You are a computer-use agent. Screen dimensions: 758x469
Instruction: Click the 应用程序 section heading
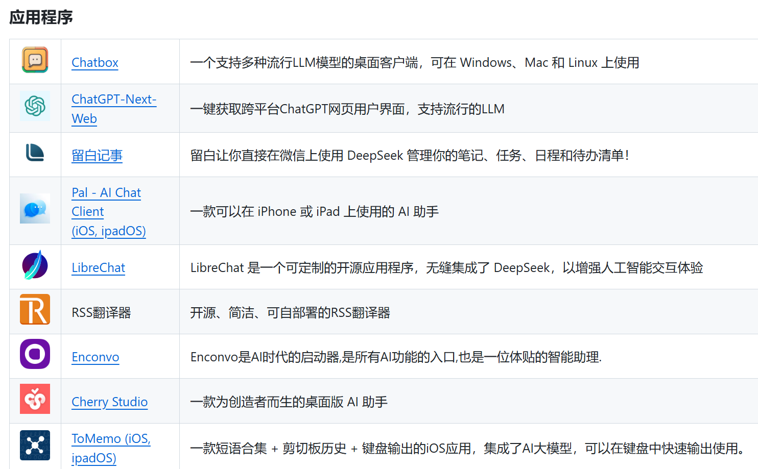[x=41, y=17]
